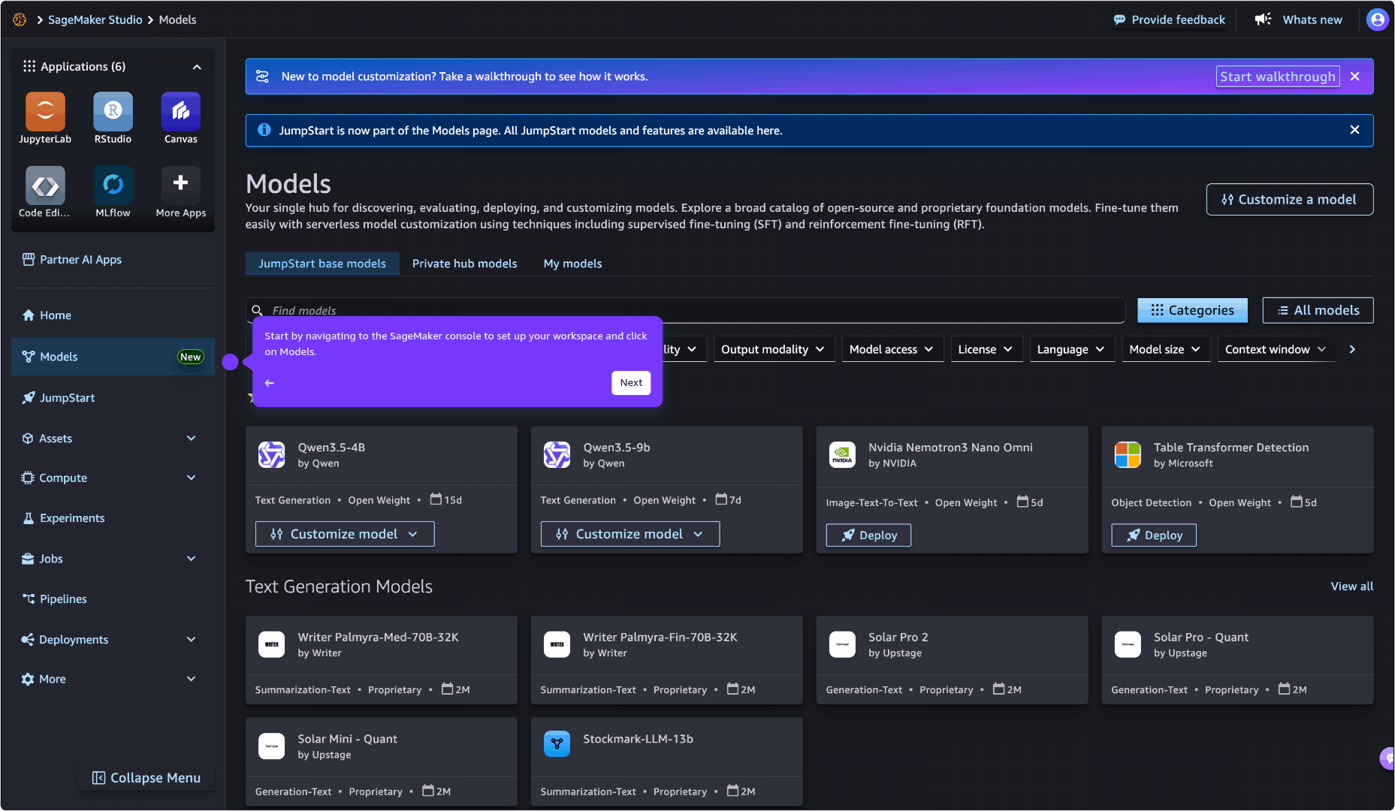The image size is (1395, 811).
Task: Click the SageMaker logo icon
Action: pos(20,20)
